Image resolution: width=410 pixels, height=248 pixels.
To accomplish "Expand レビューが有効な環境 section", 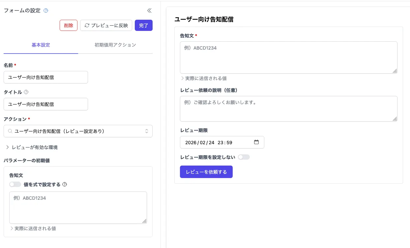I will pyautogui.click(x=32, y=147).
